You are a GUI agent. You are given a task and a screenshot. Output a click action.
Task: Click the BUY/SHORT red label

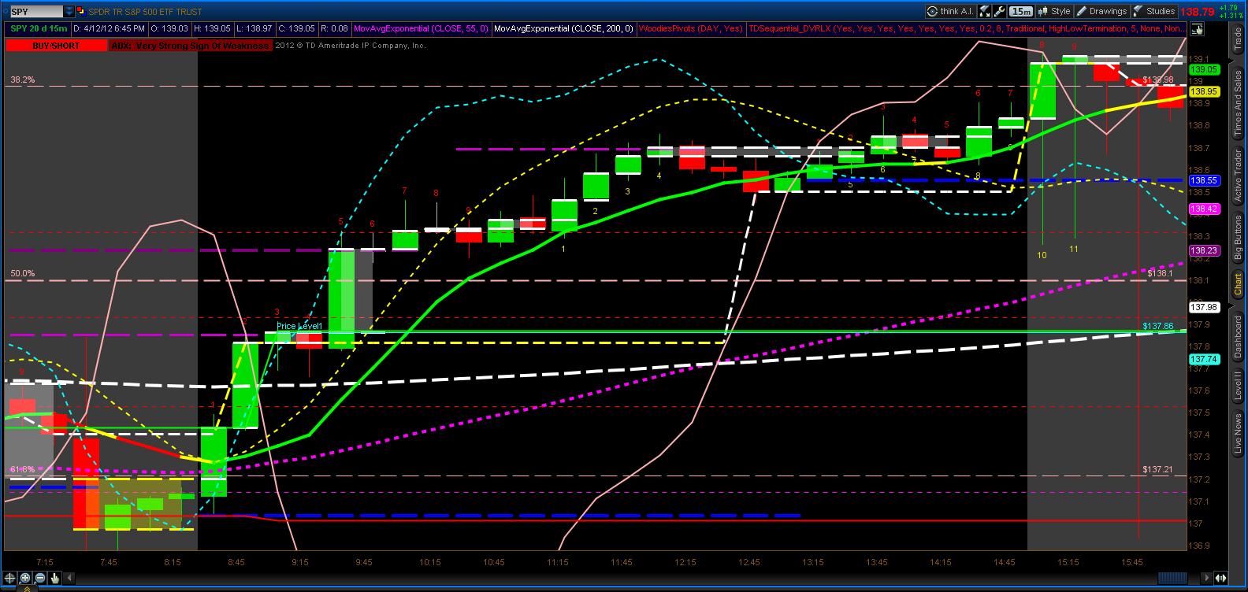[x=55, y=46]
